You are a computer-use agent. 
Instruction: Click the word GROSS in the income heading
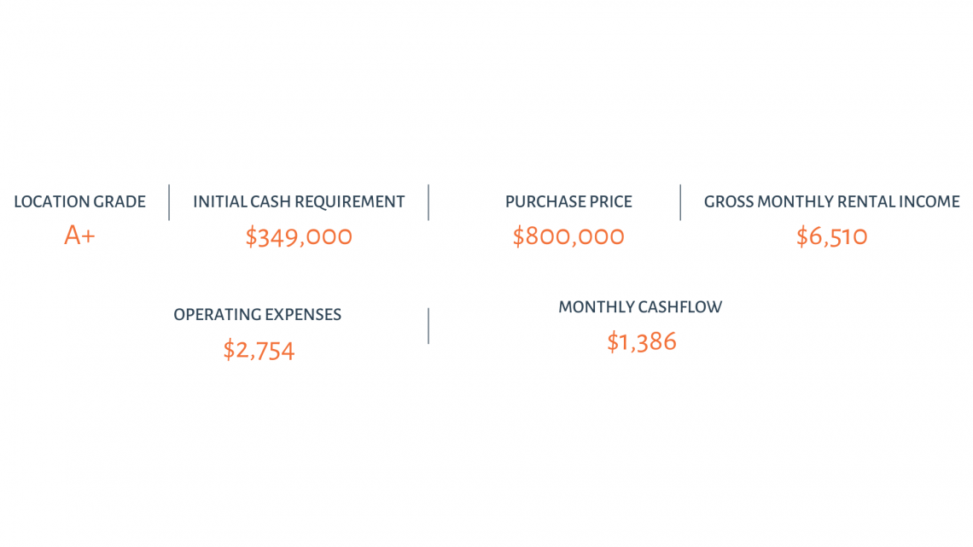pos(728,202)
